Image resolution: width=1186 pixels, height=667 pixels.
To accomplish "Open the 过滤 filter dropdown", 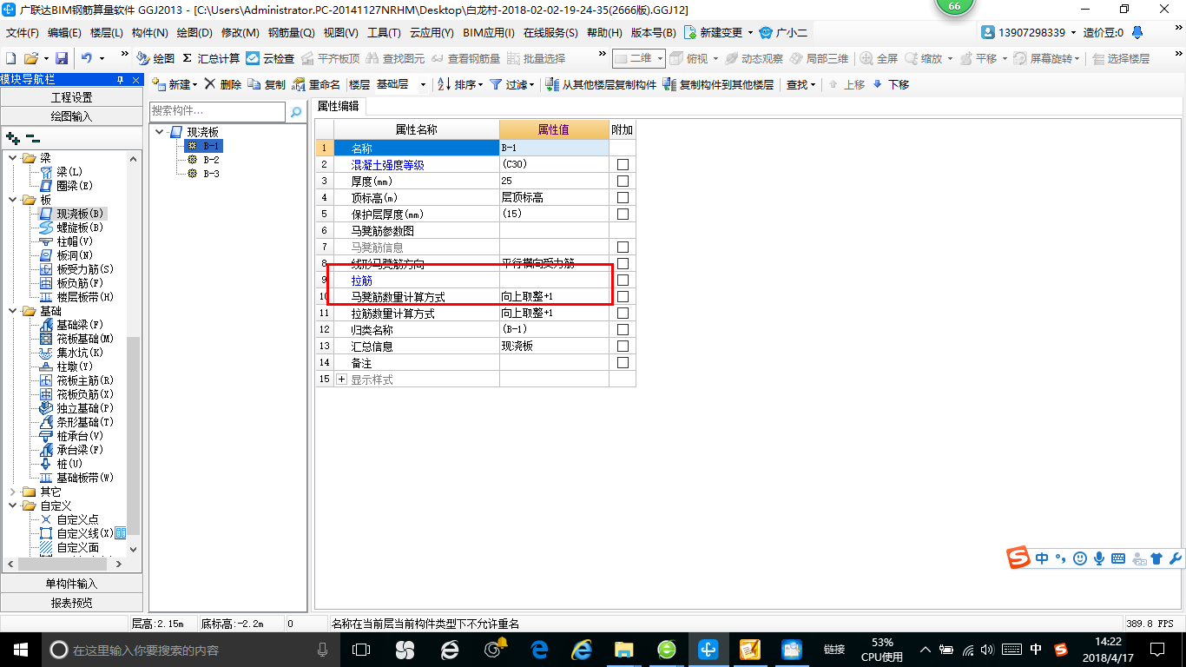I will tap(511, 84).
